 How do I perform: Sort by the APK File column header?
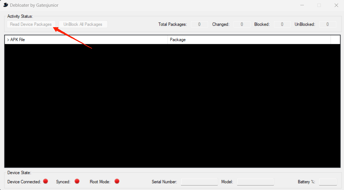click(x=86, y=40)
